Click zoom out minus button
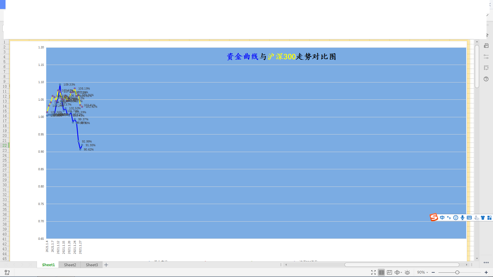 (x=433, y=272)
